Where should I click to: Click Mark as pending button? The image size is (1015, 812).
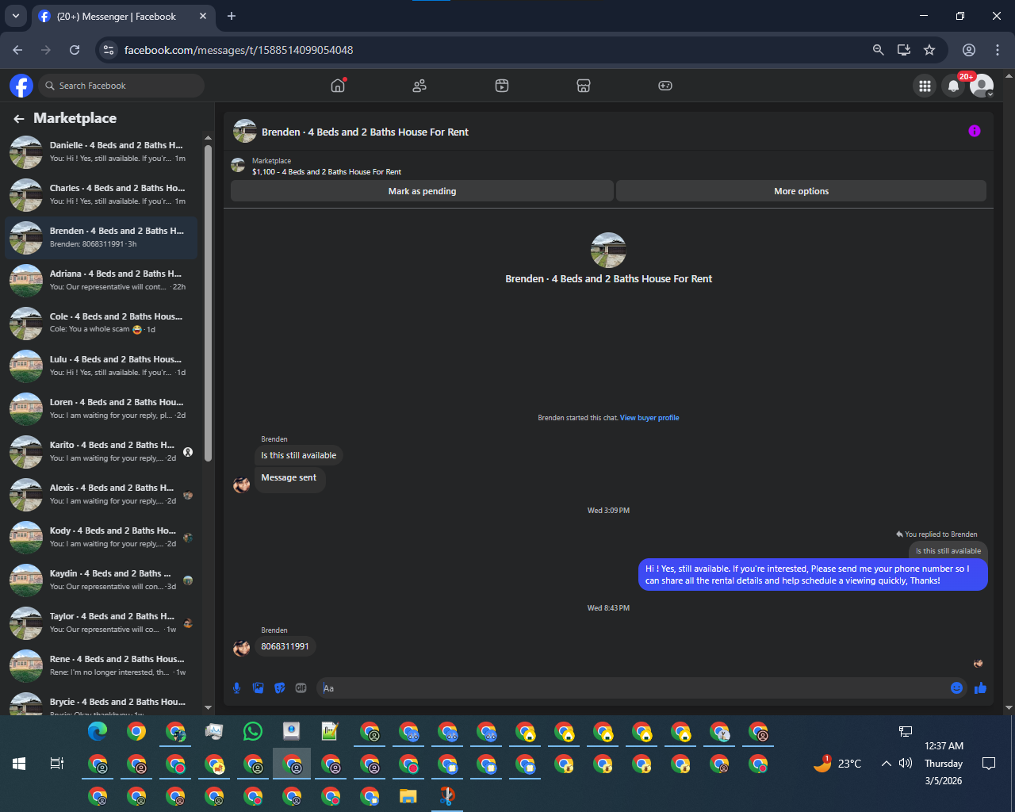[x=422, y=191]
